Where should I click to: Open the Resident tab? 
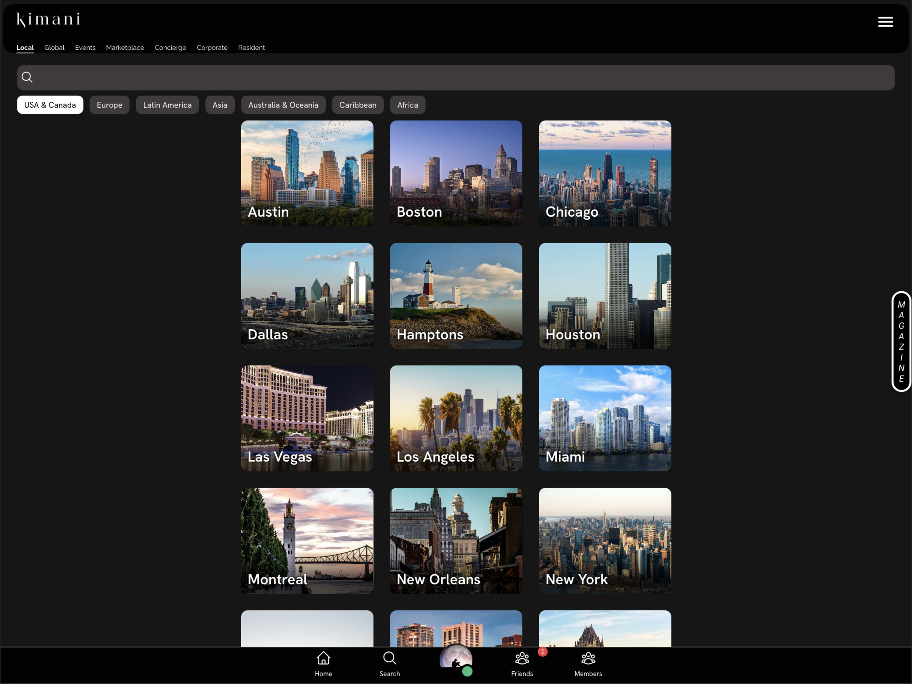point(251,47)
